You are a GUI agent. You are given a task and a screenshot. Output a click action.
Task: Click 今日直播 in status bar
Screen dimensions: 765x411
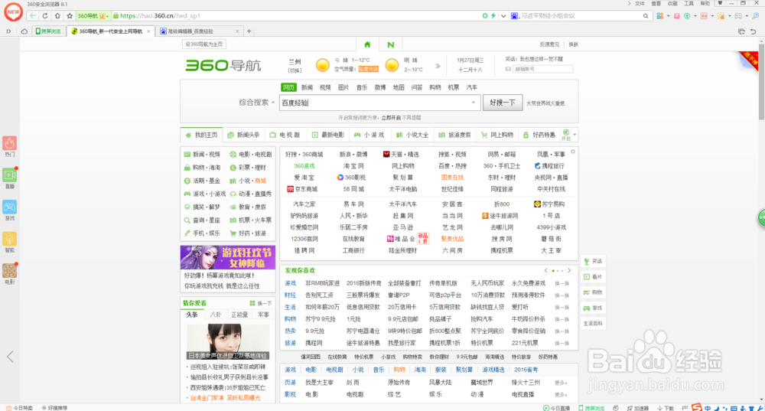tap(556, 408)
